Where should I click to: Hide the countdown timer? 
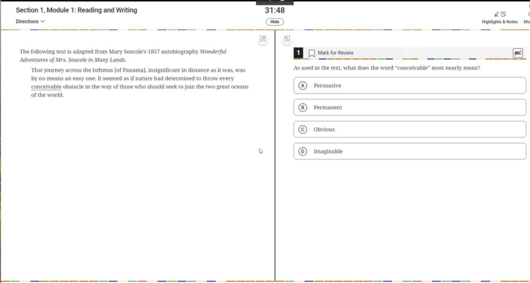pos(274,22)
